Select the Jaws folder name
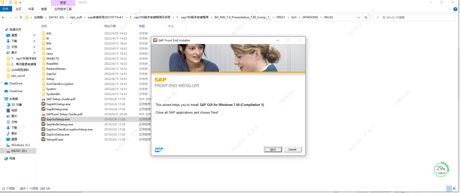 tap(50, 53)
